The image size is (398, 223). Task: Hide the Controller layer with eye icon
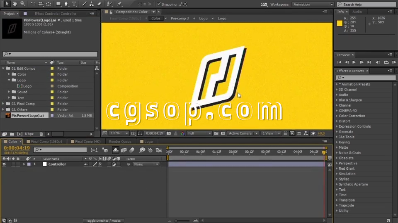(x=4, y=164)
